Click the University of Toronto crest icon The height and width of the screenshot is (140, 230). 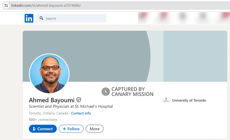click(166, 100)
